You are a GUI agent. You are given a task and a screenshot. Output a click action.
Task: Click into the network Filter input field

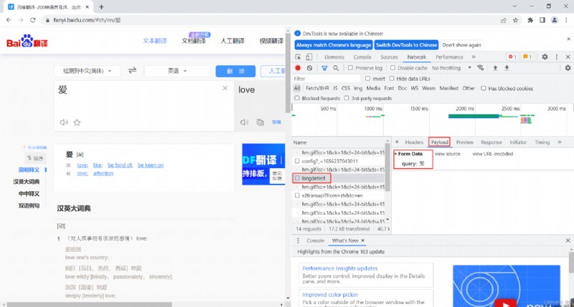coord(326,79)
